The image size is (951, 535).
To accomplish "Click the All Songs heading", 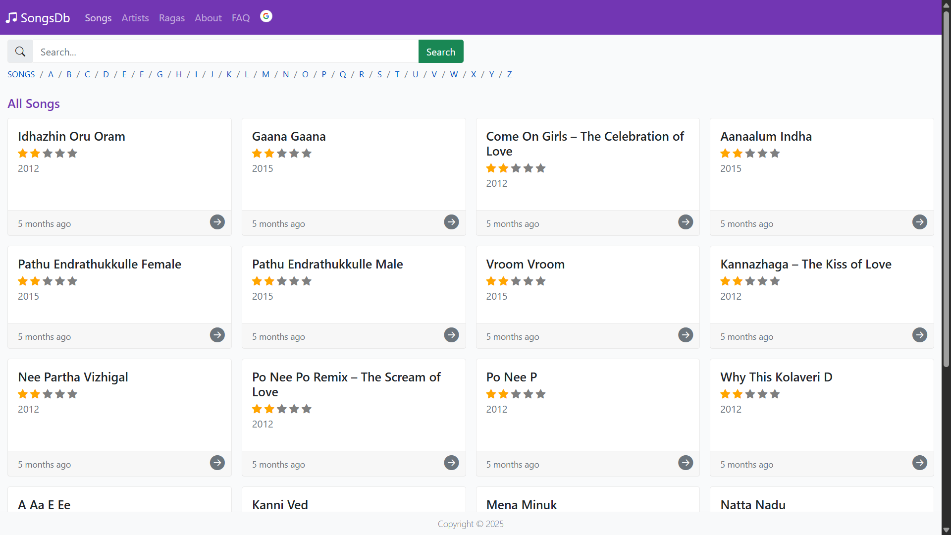I will pyautogui.click(x=34, y=104).
